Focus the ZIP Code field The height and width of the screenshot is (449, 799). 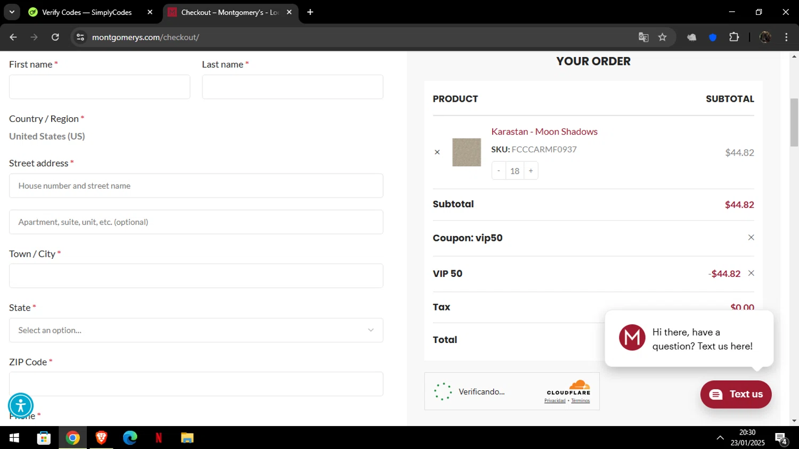point(196,384)
